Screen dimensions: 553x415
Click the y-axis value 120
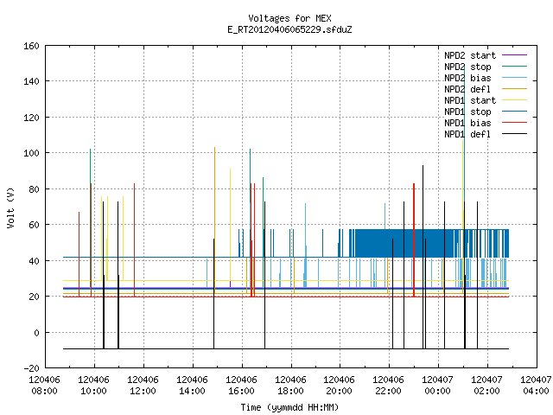pyautogui.click(x=31, y=118)
